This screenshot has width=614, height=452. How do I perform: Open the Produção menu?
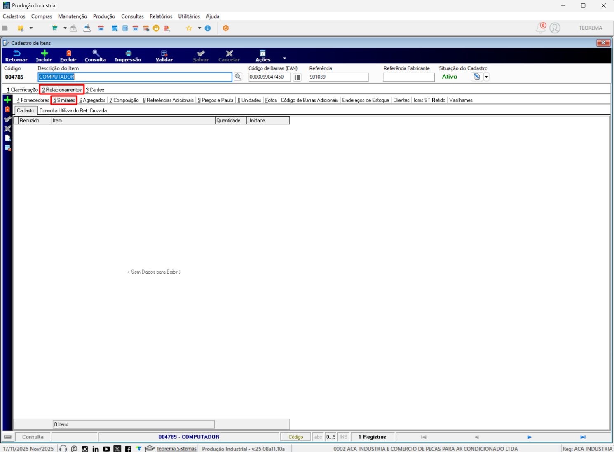point(104,16)
